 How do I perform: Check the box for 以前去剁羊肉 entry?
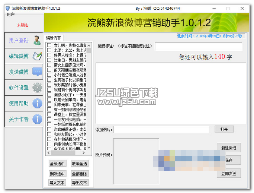49,99
